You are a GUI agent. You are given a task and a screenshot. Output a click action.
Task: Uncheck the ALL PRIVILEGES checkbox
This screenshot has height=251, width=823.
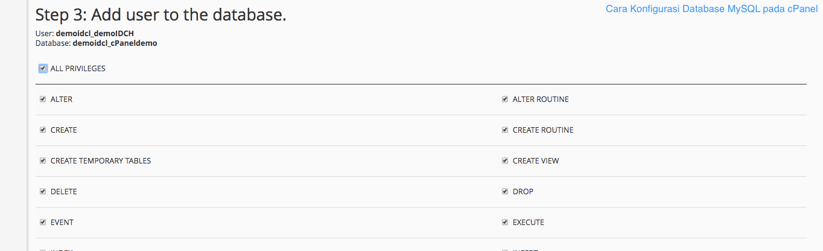pos(43,68)
